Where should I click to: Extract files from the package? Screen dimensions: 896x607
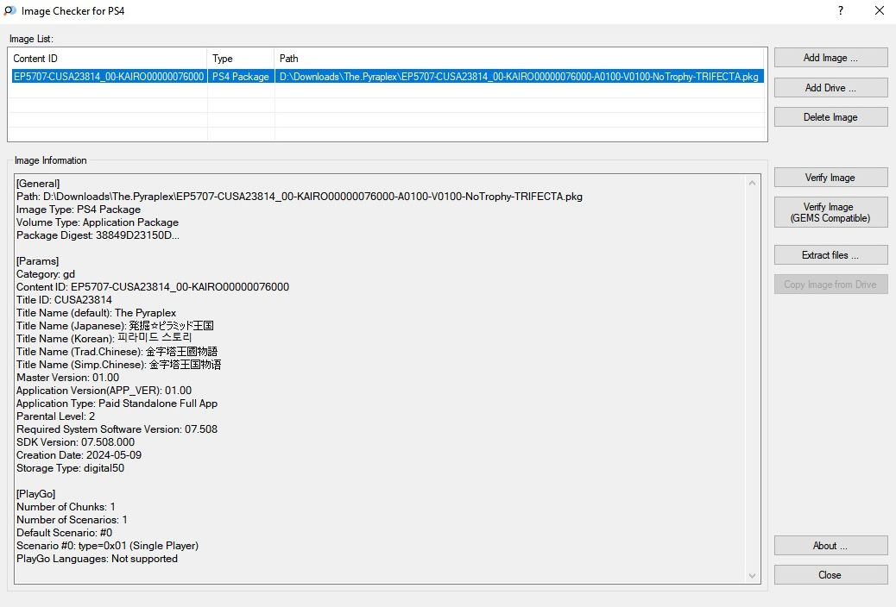pos(830,255)
